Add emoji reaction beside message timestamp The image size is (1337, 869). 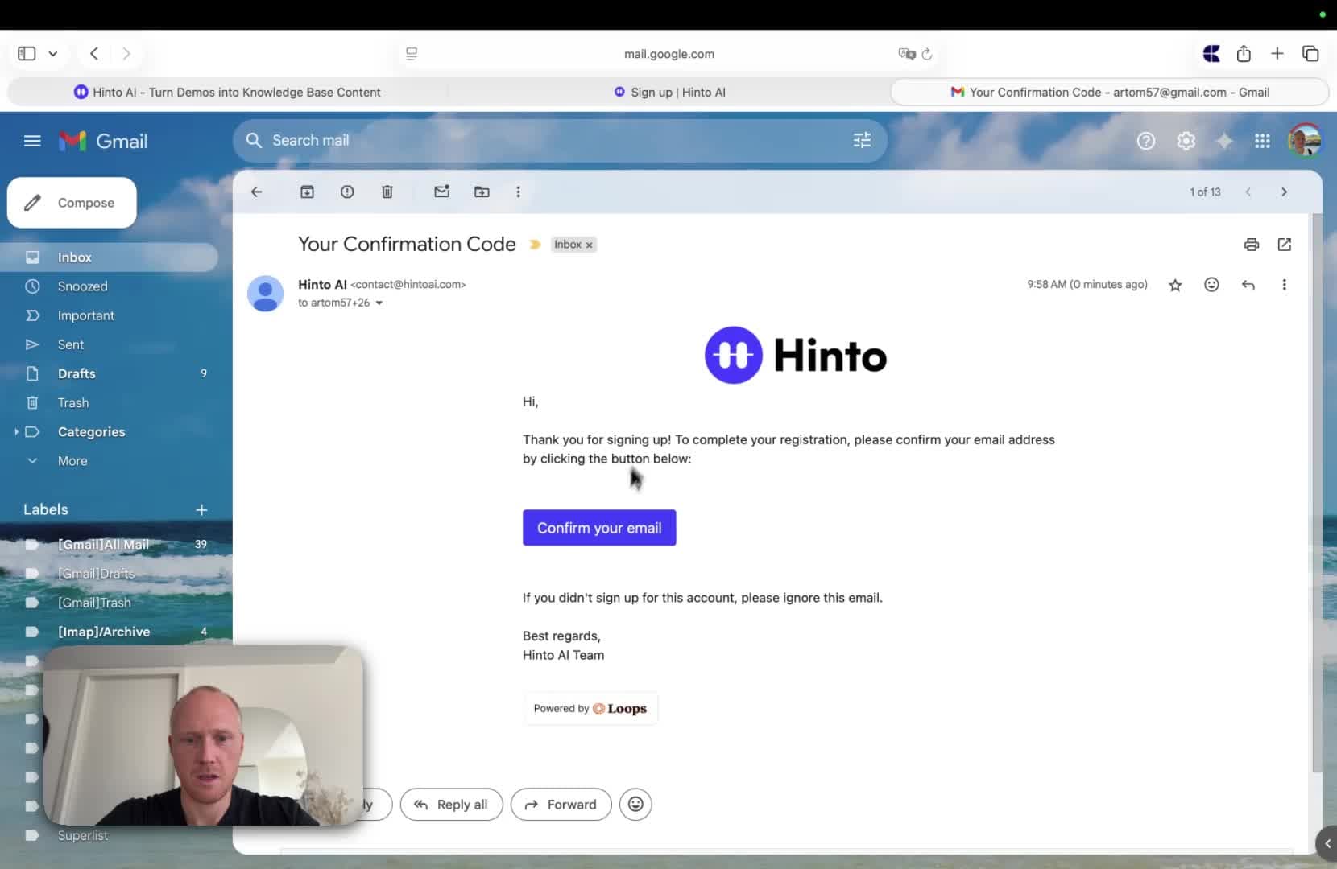pos(1211,284)
